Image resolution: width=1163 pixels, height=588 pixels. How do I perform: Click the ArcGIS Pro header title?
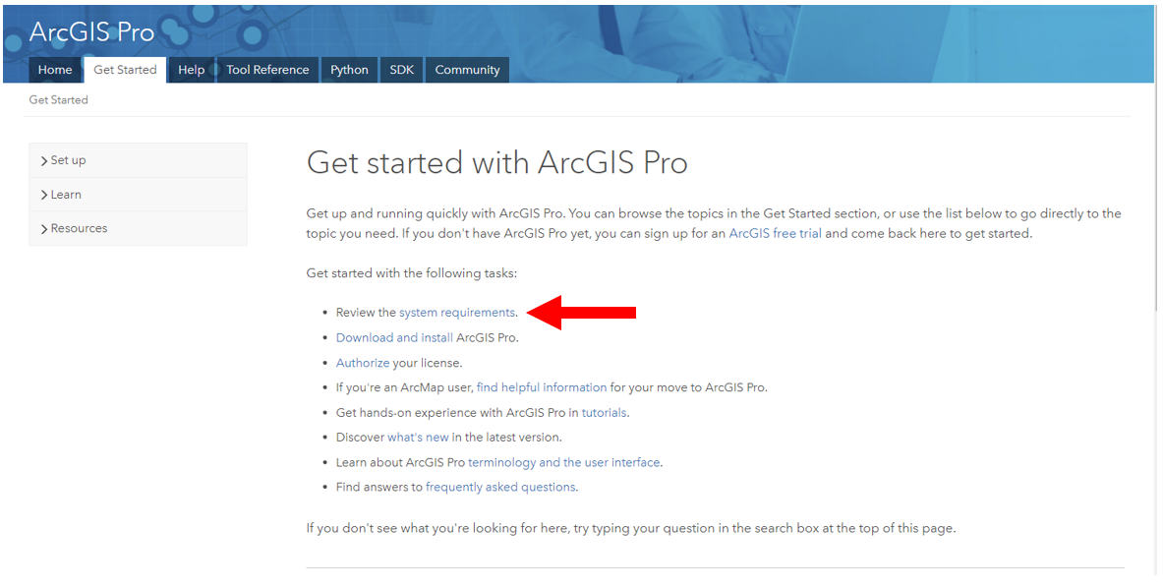pyautogui.click(x=92, y=31)
